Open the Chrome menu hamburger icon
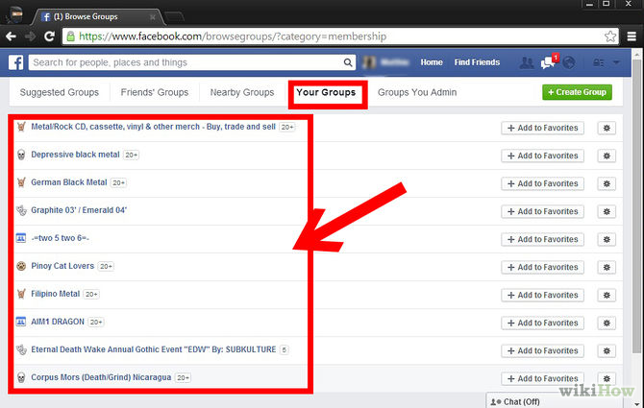Image resolution: width=644 pixels, height=408 pixels. coord(632,36)
